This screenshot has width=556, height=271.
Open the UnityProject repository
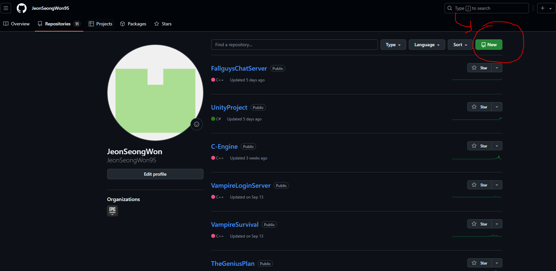(x=229, y=107)
